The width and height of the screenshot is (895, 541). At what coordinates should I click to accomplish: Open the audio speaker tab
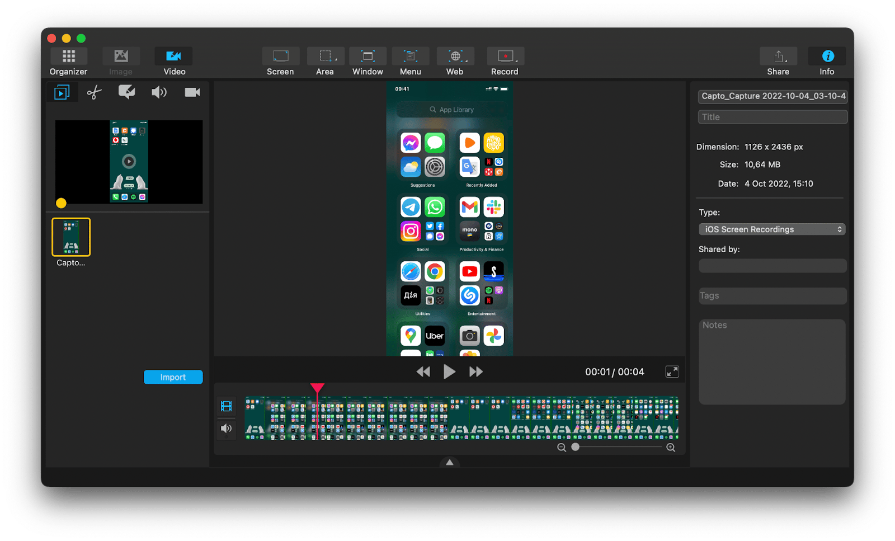coord(159,92)
